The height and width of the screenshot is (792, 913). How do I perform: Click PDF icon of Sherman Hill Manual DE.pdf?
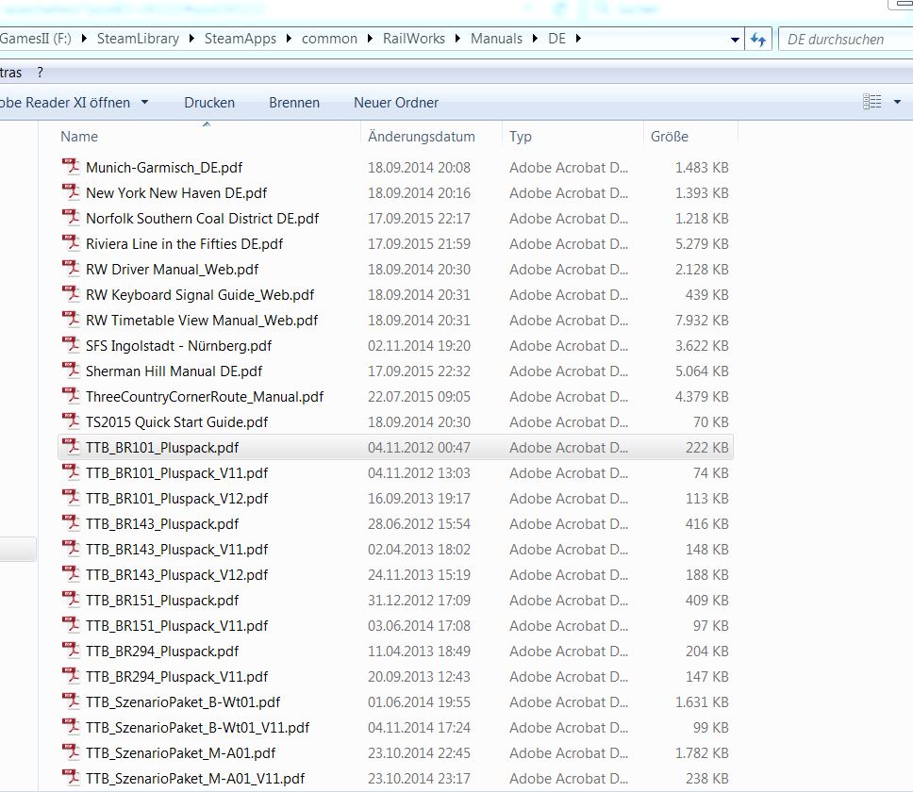(x=71, y=371)
